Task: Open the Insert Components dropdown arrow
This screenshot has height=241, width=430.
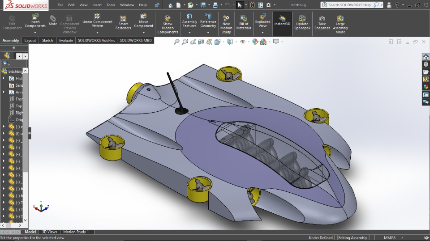Action: click(x=35, y=32)
